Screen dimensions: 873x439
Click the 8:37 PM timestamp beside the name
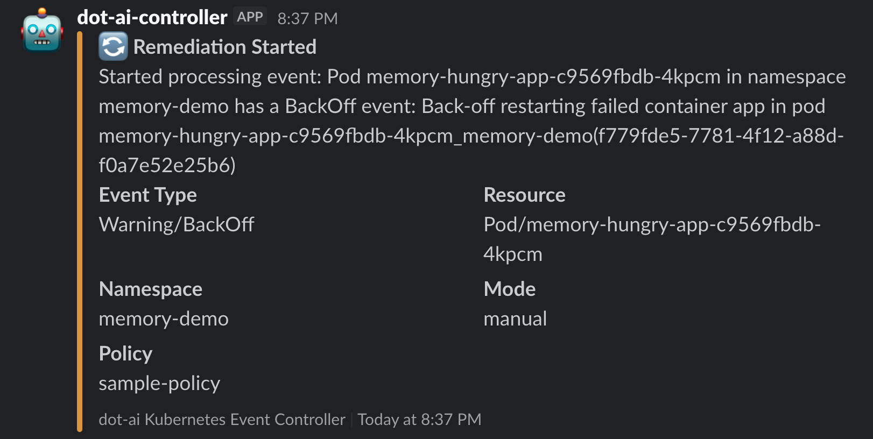pyautogui.click(x=307, y=18)
